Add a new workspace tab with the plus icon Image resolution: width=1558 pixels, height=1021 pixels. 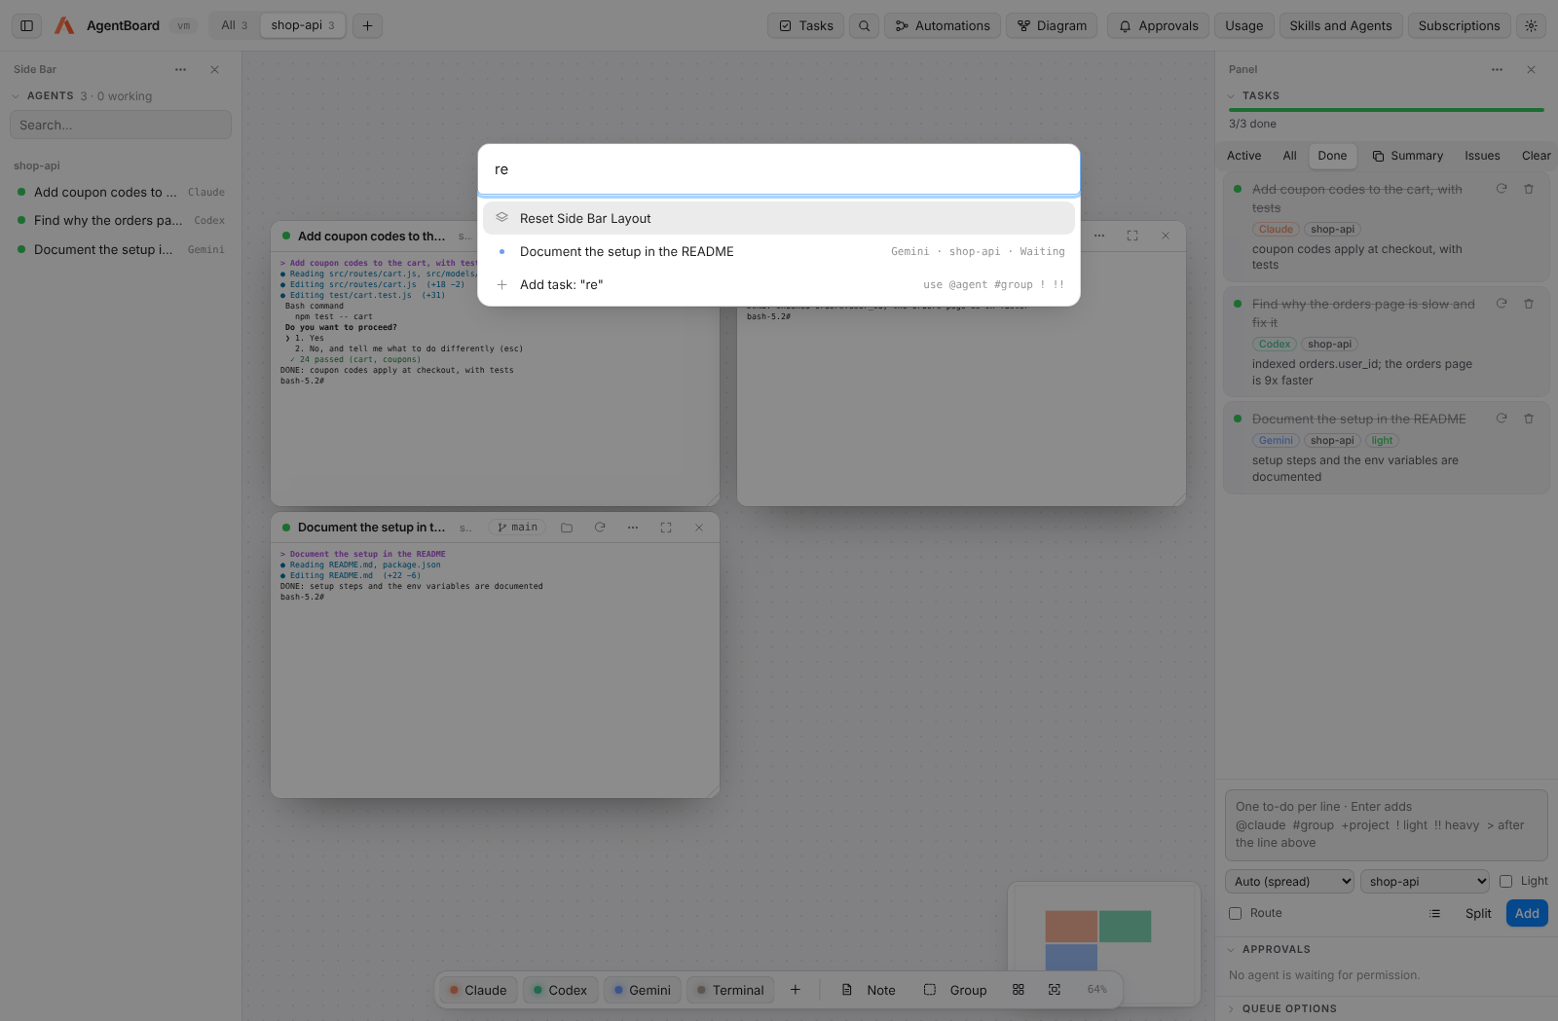point(367,26)
